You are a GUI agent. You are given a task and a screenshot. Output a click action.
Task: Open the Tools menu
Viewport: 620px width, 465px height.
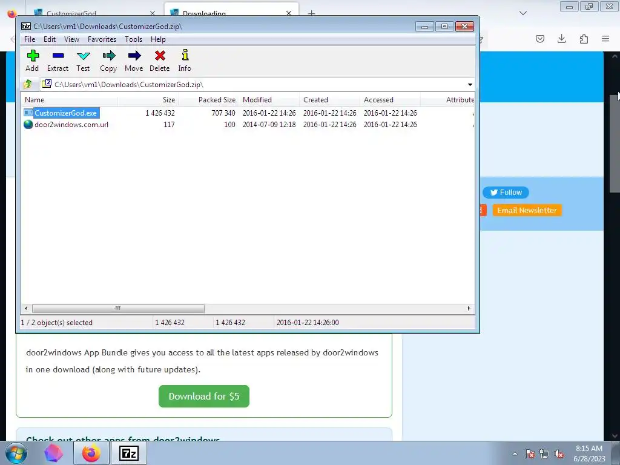pos(133,39)
